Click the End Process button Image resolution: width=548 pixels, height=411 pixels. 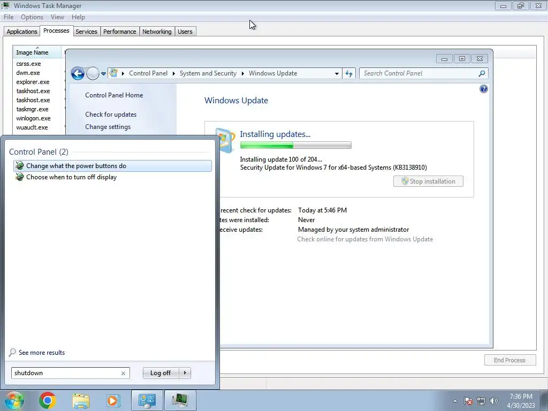pyautogui.click(x=509, y=360)
